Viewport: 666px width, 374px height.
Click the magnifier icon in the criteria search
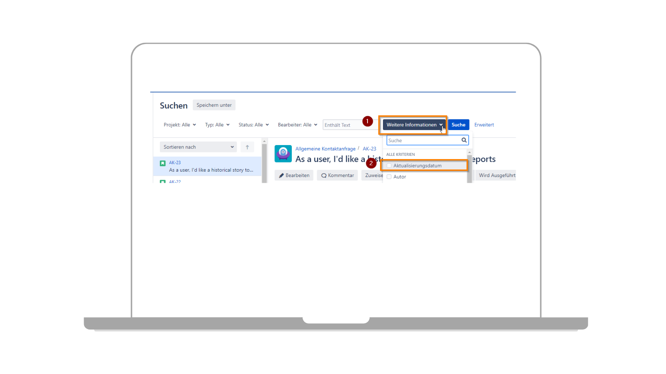pyautogui.click(x=464, y=140)
